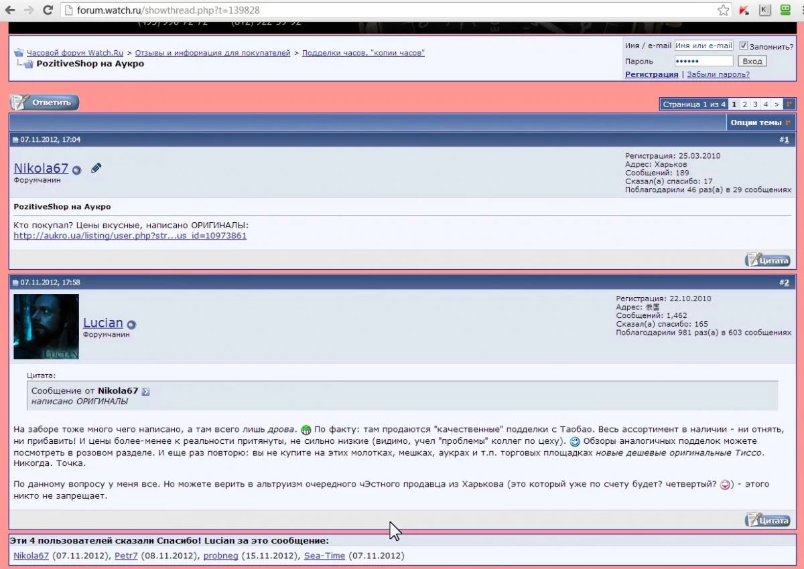804x569 pixels.
Task: Click 'Цитата' button on Lucian's post
Action: pos(768,520)
